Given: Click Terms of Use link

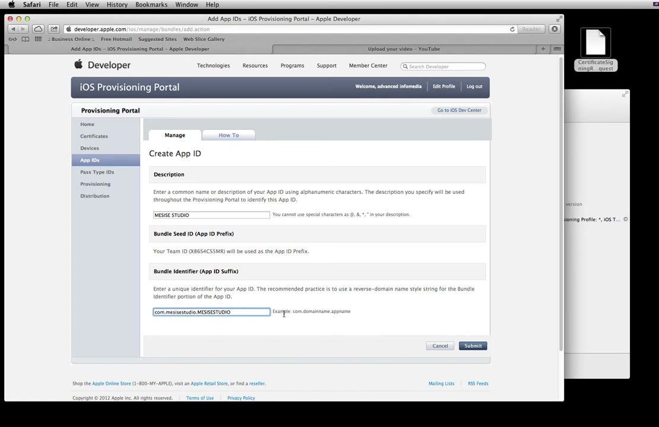Looking at the screenshot, I should pos(199,398).
